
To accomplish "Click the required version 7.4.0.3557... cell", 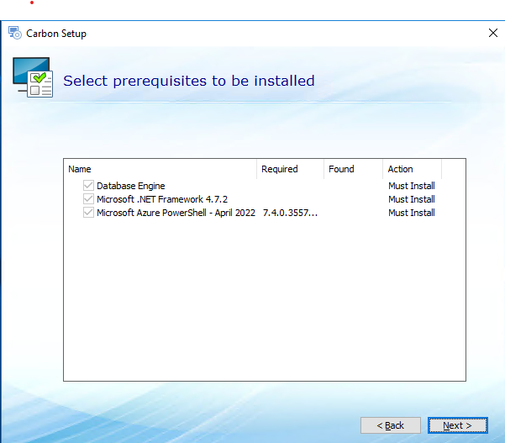I will click(290, 213).
